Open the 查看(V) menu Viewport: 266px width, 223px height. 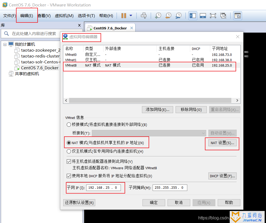[44, 16]
